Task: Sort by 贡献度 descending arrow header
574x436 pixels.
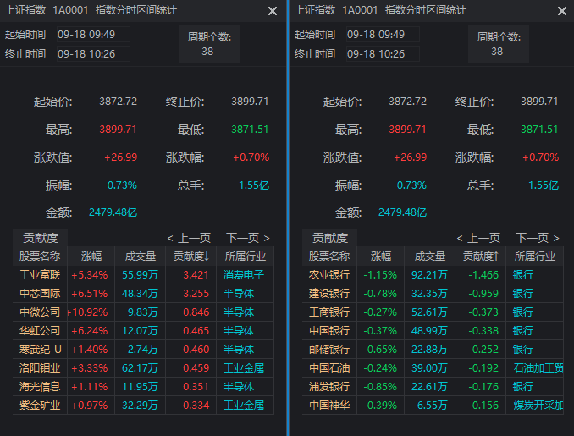Action: (x=191, y=256)
